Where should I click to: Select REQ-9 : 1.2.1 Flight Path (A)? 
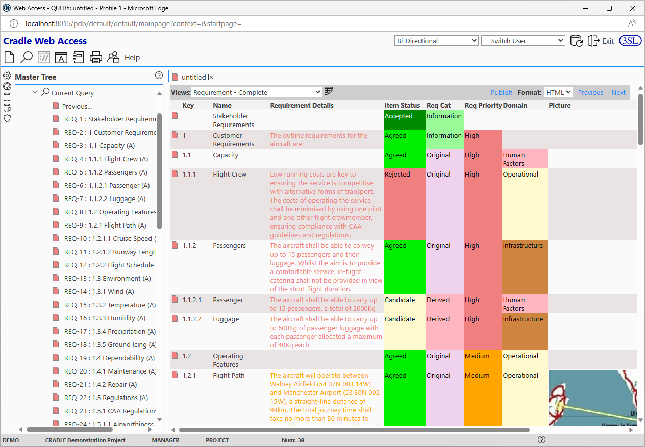click(105, 225)
